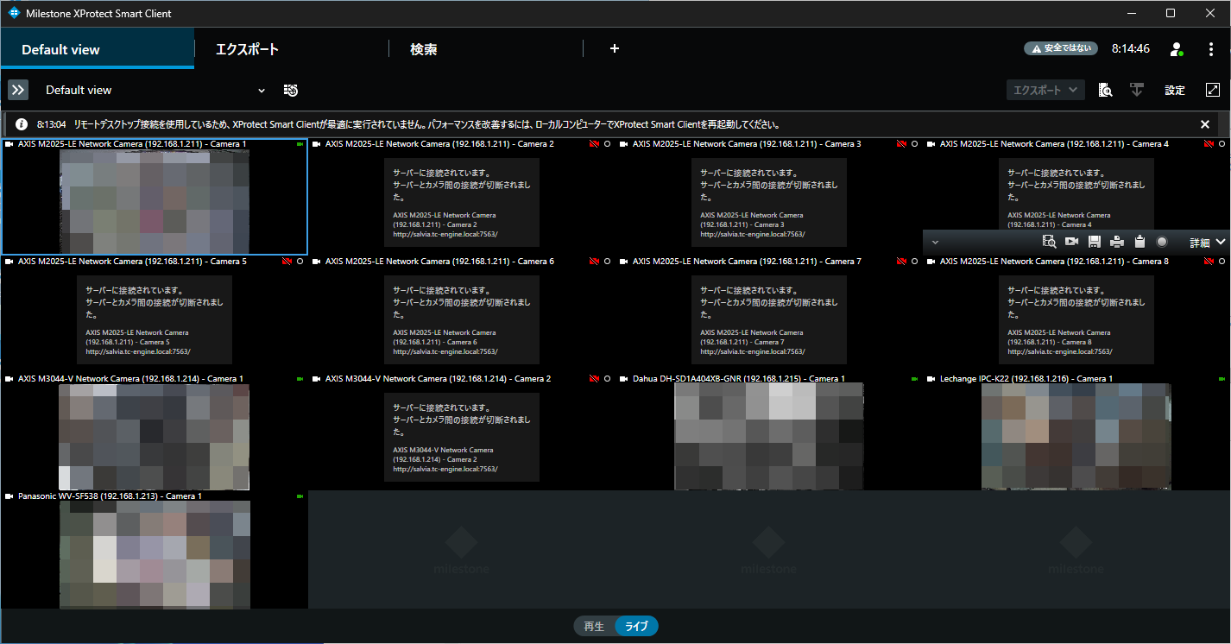Click green live indicator on Lechange IPC-K22 tile
Screen dimensions: 1231x644
pyautogui.click(x=1222, y=379)
